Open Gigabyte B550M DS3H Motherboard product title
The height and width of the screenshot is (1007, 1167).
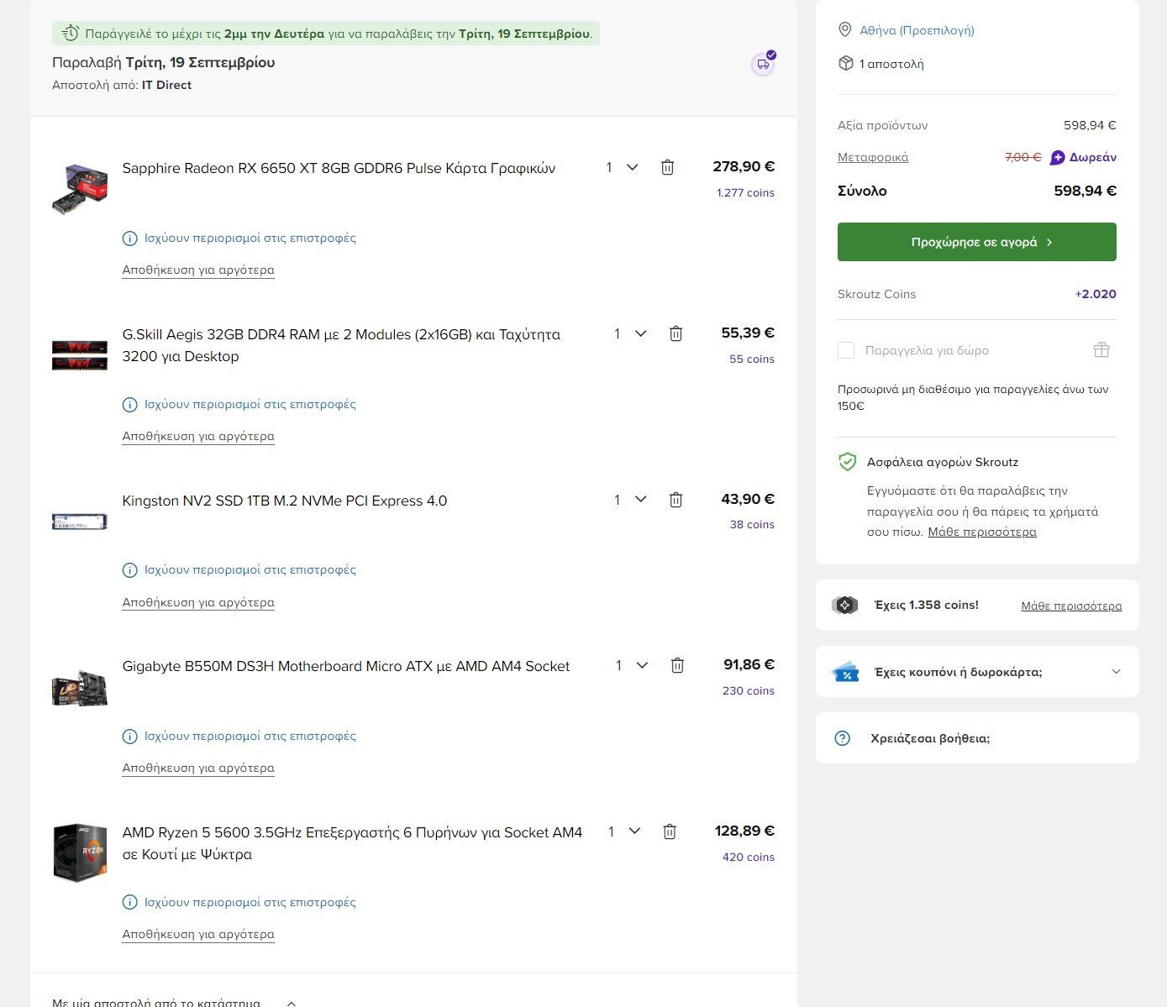pyautogui.click(x=346, y=666)
